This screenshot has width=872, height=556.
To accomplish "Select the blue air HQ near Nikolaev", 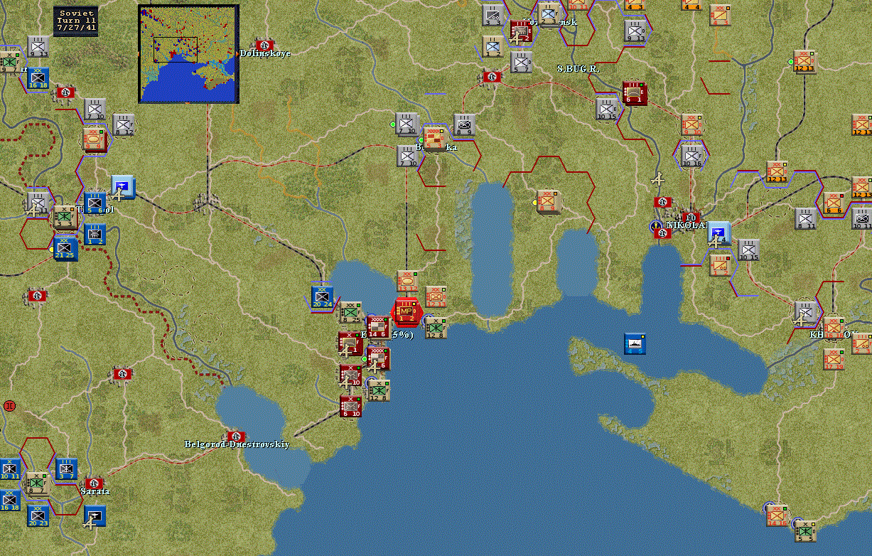I will point(720,233).
